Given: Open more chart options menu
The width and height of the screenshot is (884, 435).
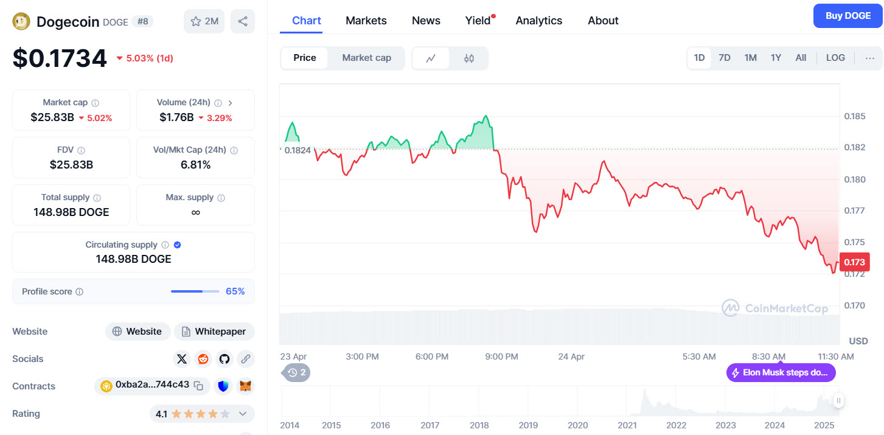Looking at the screenshot, I should coord(869,58).
